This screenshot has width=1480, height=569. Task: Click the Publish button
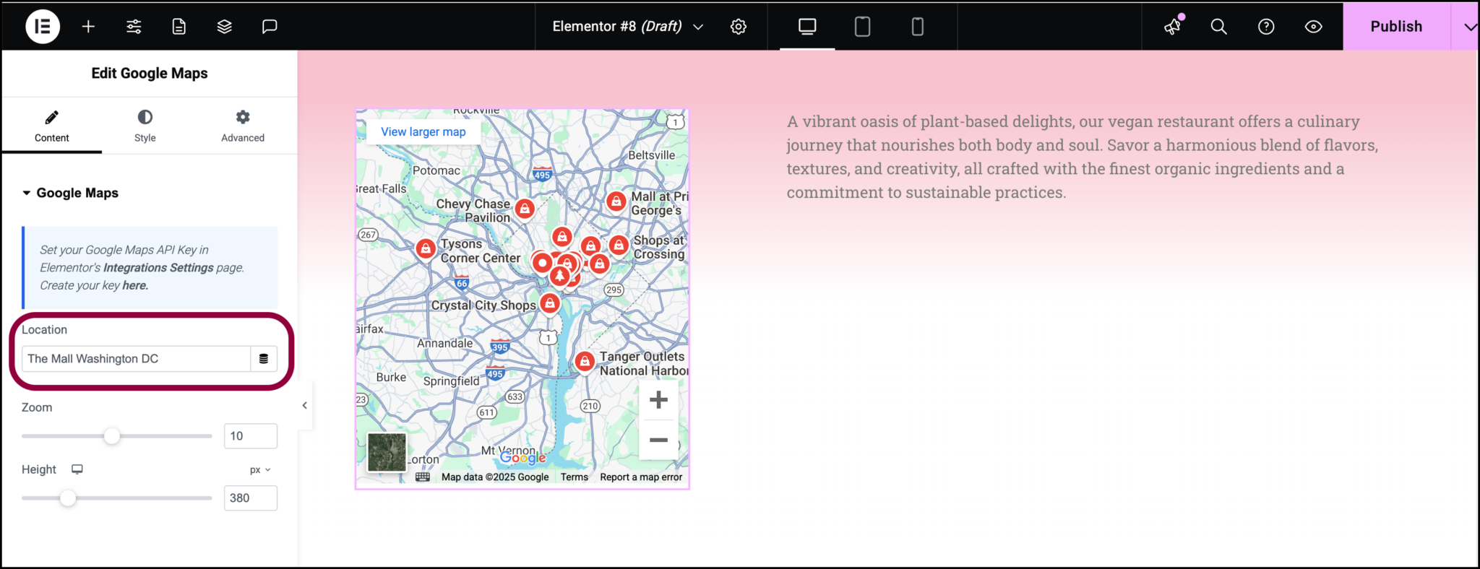click(1395, 27)
